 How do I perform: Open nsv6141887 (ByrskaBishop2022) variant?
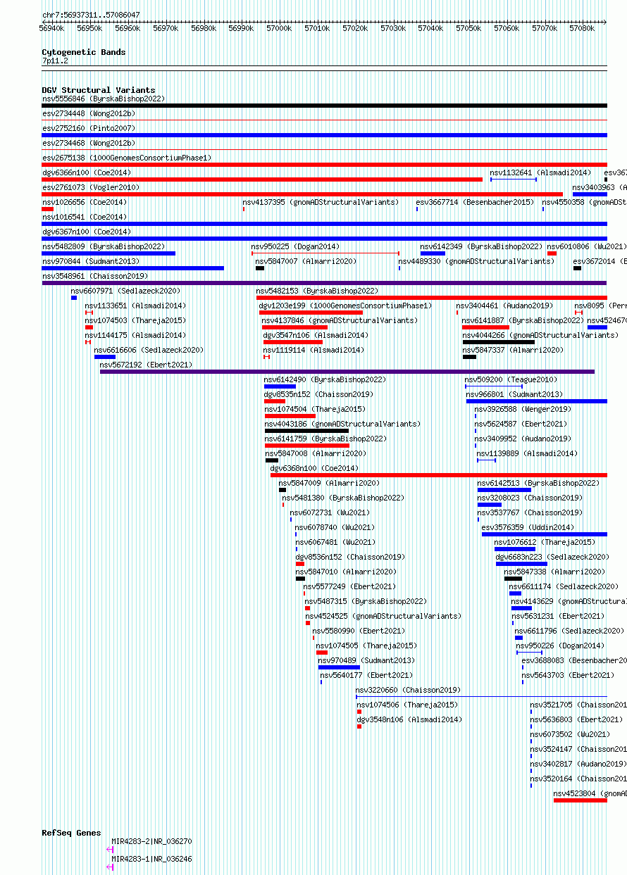[523, 320]
